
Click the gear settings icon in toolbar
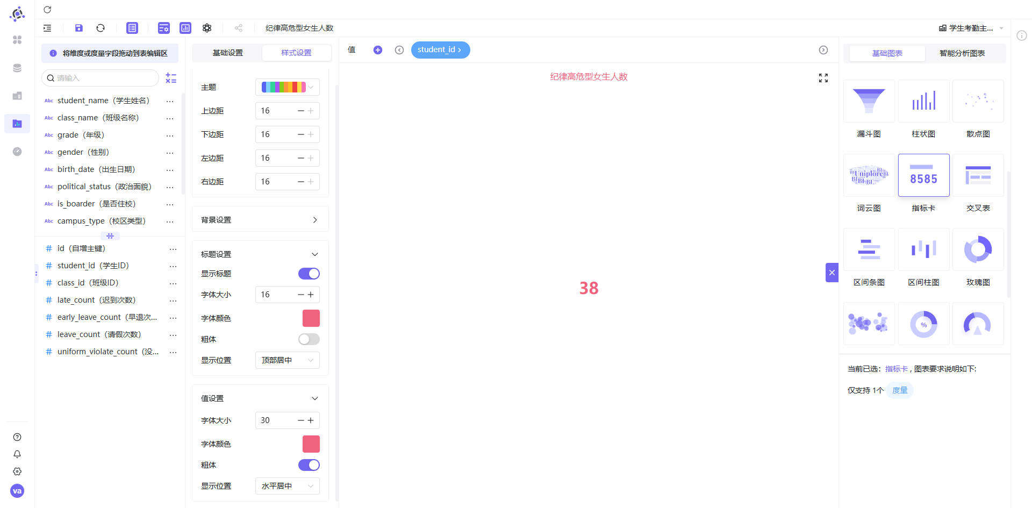tap(207, 28)
